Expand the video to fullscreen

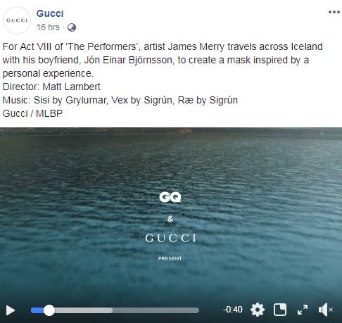(303, 310)
